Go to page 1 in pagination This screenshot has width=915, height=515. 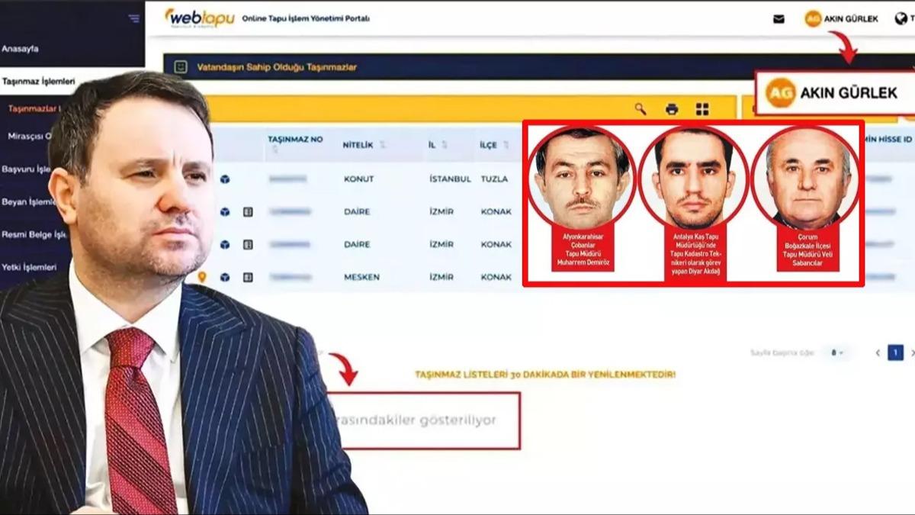(x=895, y=352)
